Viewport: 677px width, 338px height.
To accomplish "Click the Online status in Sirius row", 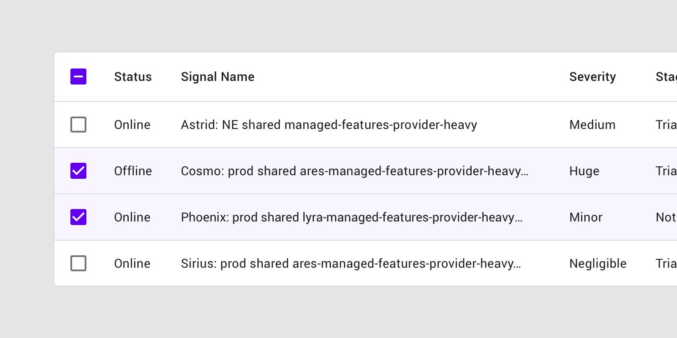I will coord(132,264).
